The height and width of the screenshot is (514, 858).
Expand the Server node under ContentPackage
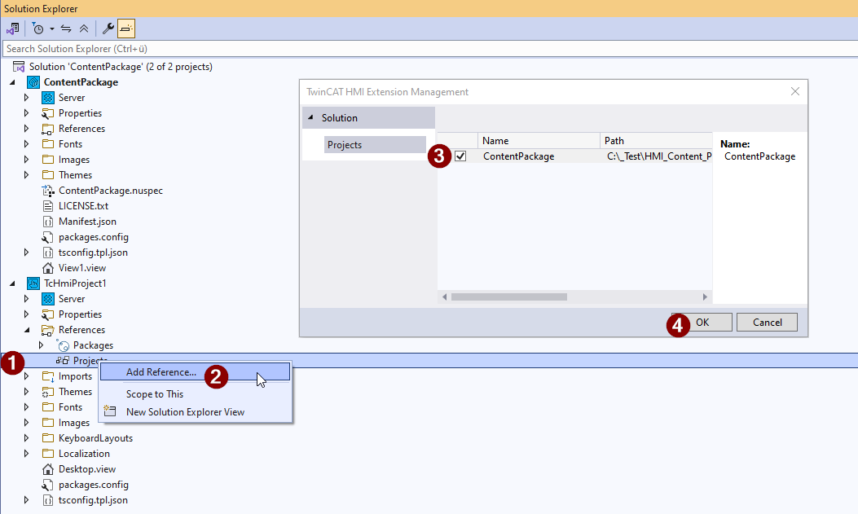coord(26,98)
